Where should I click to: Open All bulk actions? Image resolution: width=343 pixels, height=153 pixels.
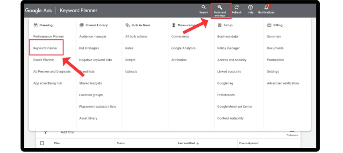[136, 37]
